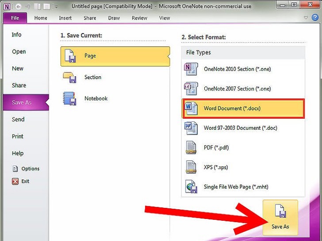
Task: Click the Single File Web Page icon
Action: [x=191, y=187]
